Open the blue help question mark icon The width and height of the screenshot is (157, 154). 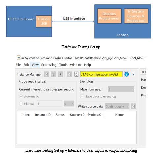pyautogui.click(x=127, y=74)
